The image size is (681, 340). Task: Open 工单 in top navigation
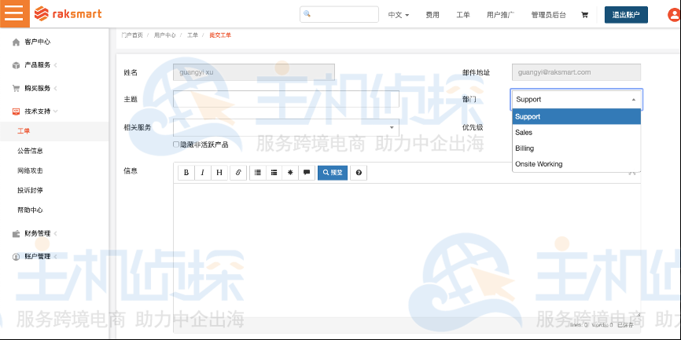[x=463, y=15]
